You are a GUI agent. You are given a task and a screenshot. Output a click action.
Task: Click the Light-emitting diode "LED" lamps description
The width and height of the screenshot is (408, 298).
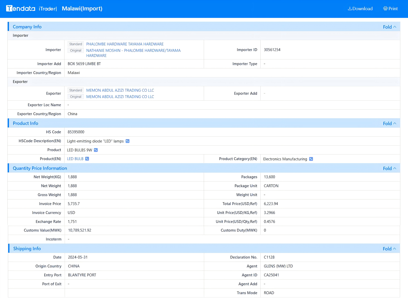point(95,141)
